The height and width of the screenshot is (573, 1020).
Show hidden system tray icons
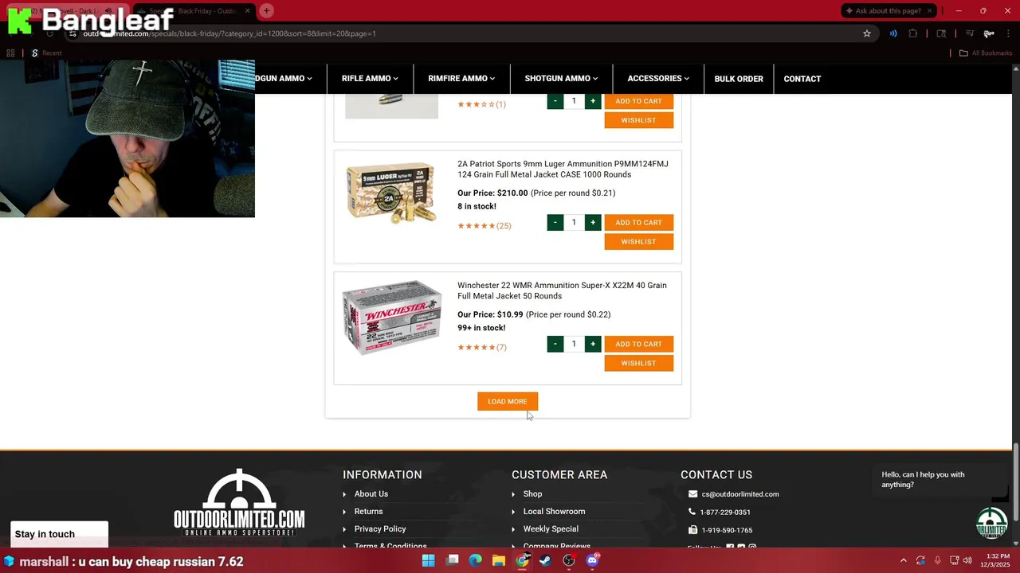903,560
